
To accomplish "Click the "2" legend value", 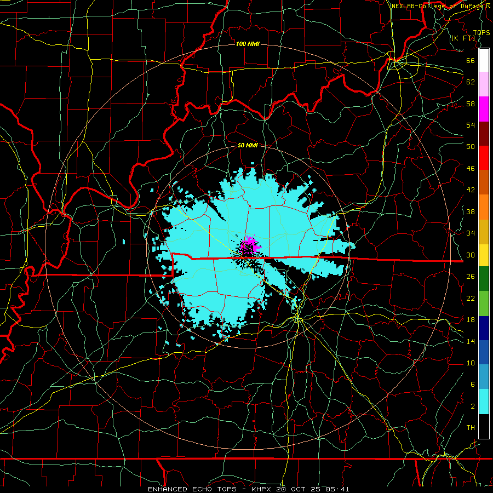I will tap(473, 406).
